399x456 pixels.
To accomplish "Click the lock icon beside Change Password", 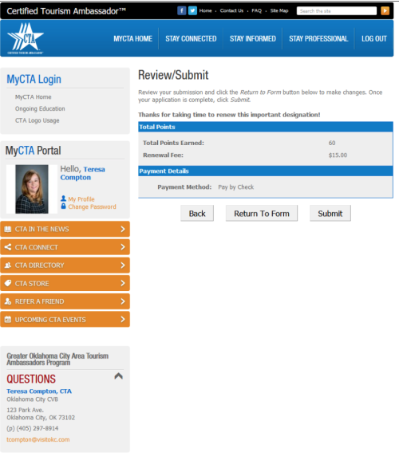I will [63, 206].
